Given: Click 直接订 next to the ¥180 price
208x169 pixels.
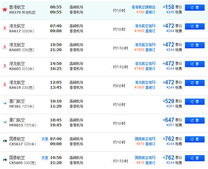Looking at the screenshot, I should [150, 12].
